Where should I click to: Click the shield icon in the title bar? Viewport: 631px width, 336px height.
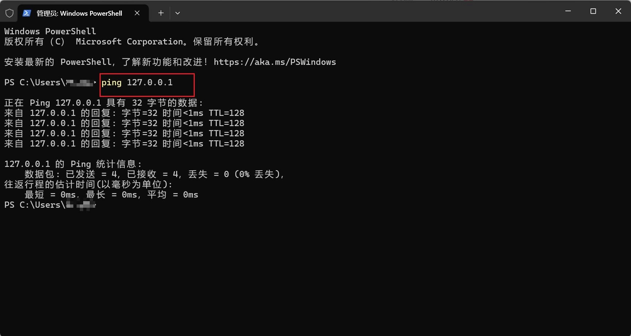point(9,13)
